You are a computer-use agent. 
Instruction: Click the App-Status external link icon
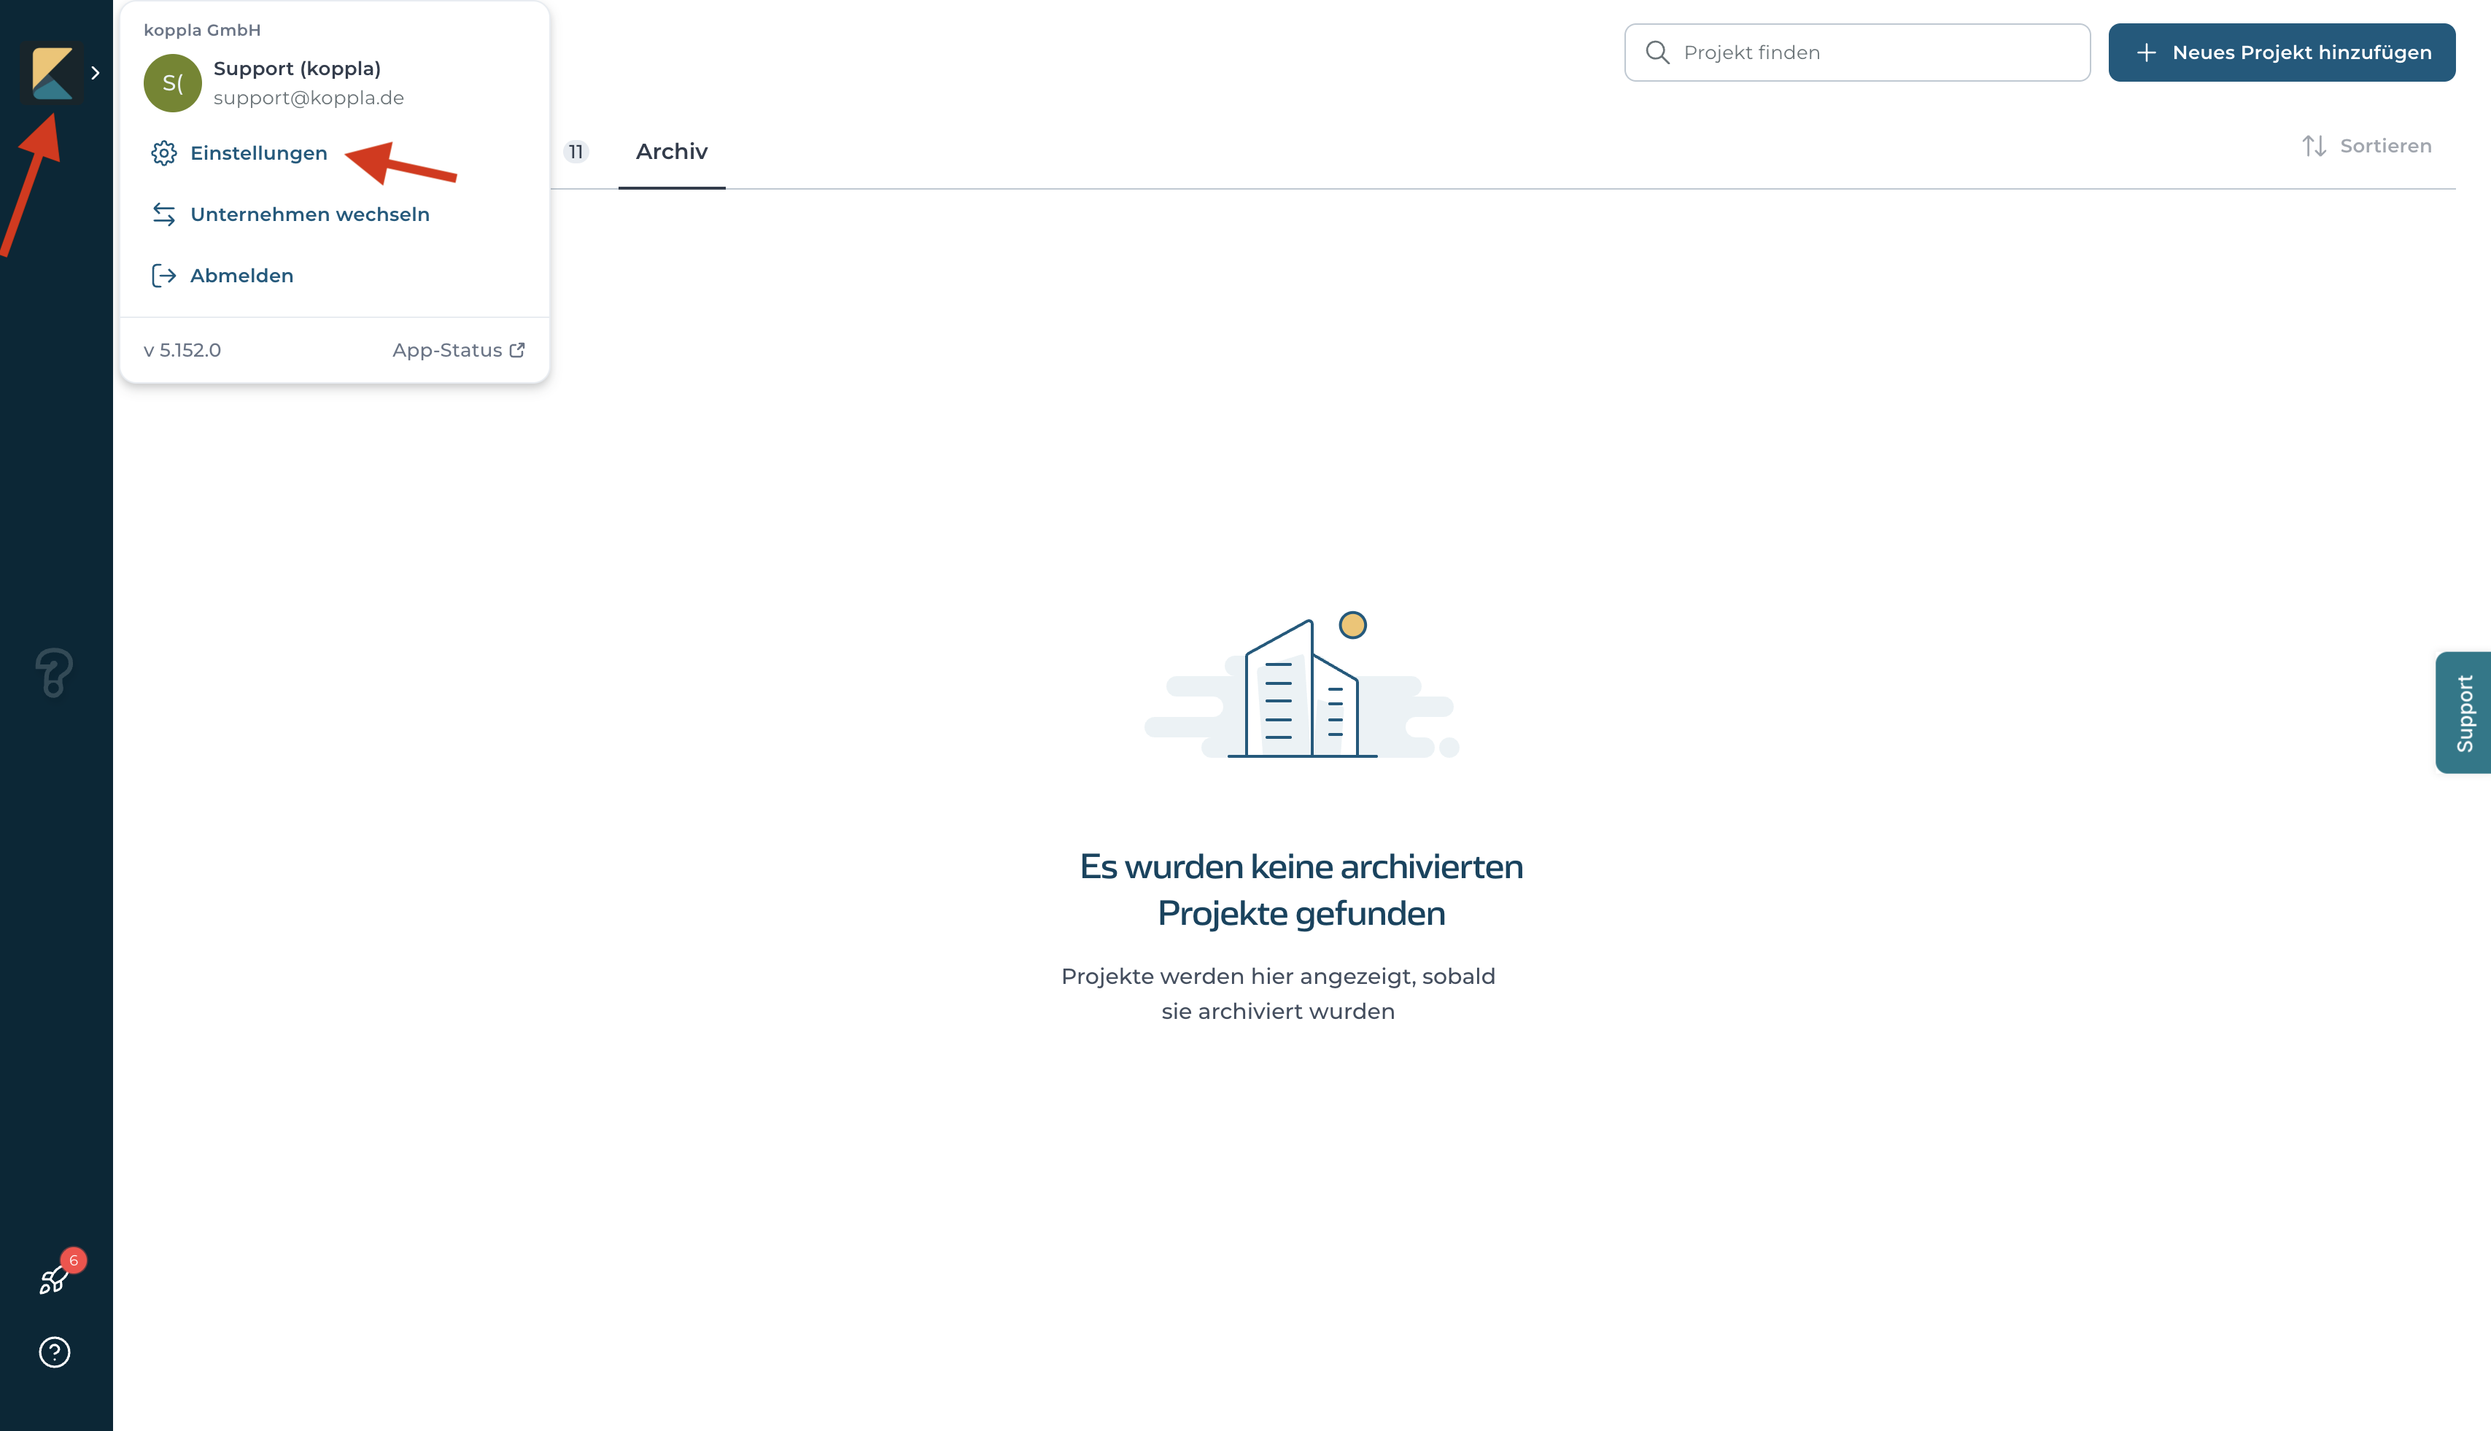517,350
